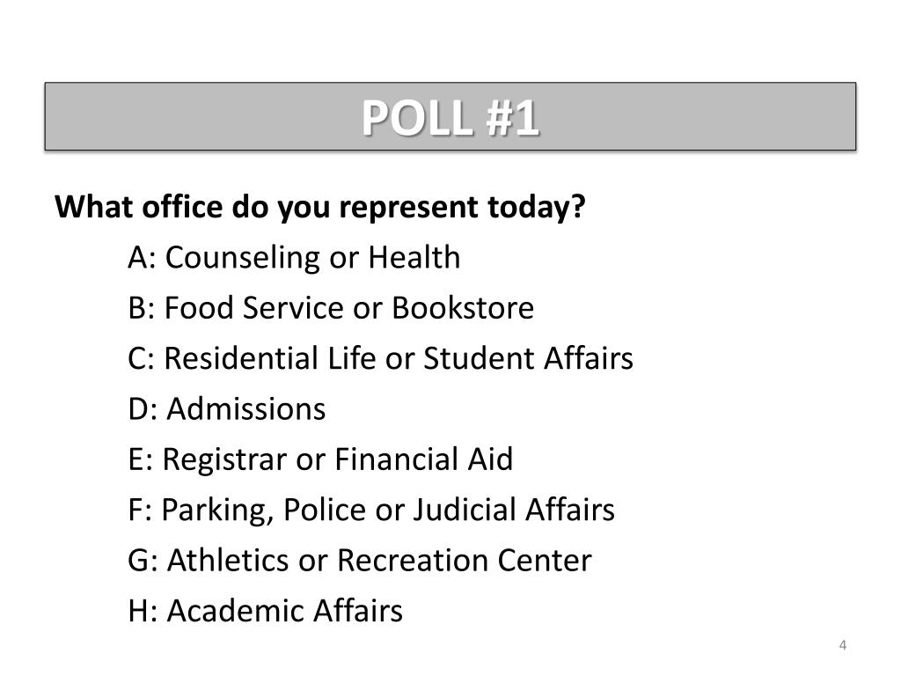The width and height of the screenshot is (901, 676).
Task: Choose option E: Registrar or Financial Aid
Action: [320, 459]
